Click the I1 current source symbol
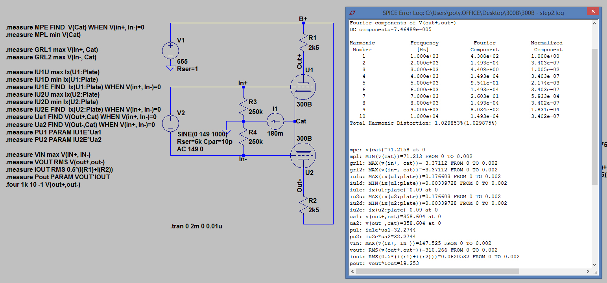The height and width of the screenshot is (283, 607). click(275, 121)
